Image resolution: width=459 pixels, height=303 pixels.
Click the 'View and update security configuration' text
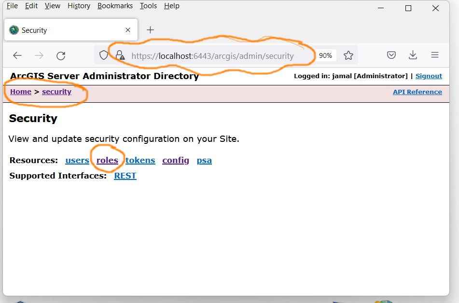(124, 139)
